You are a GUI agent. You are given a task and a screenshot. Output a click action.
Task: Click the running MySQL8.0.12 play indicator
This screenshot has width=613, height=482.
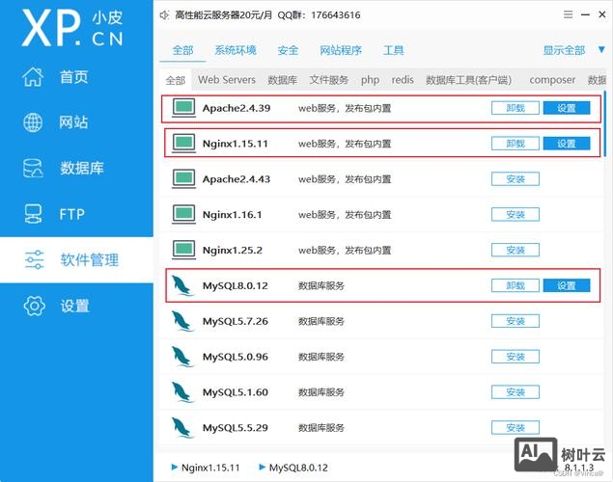263,467
